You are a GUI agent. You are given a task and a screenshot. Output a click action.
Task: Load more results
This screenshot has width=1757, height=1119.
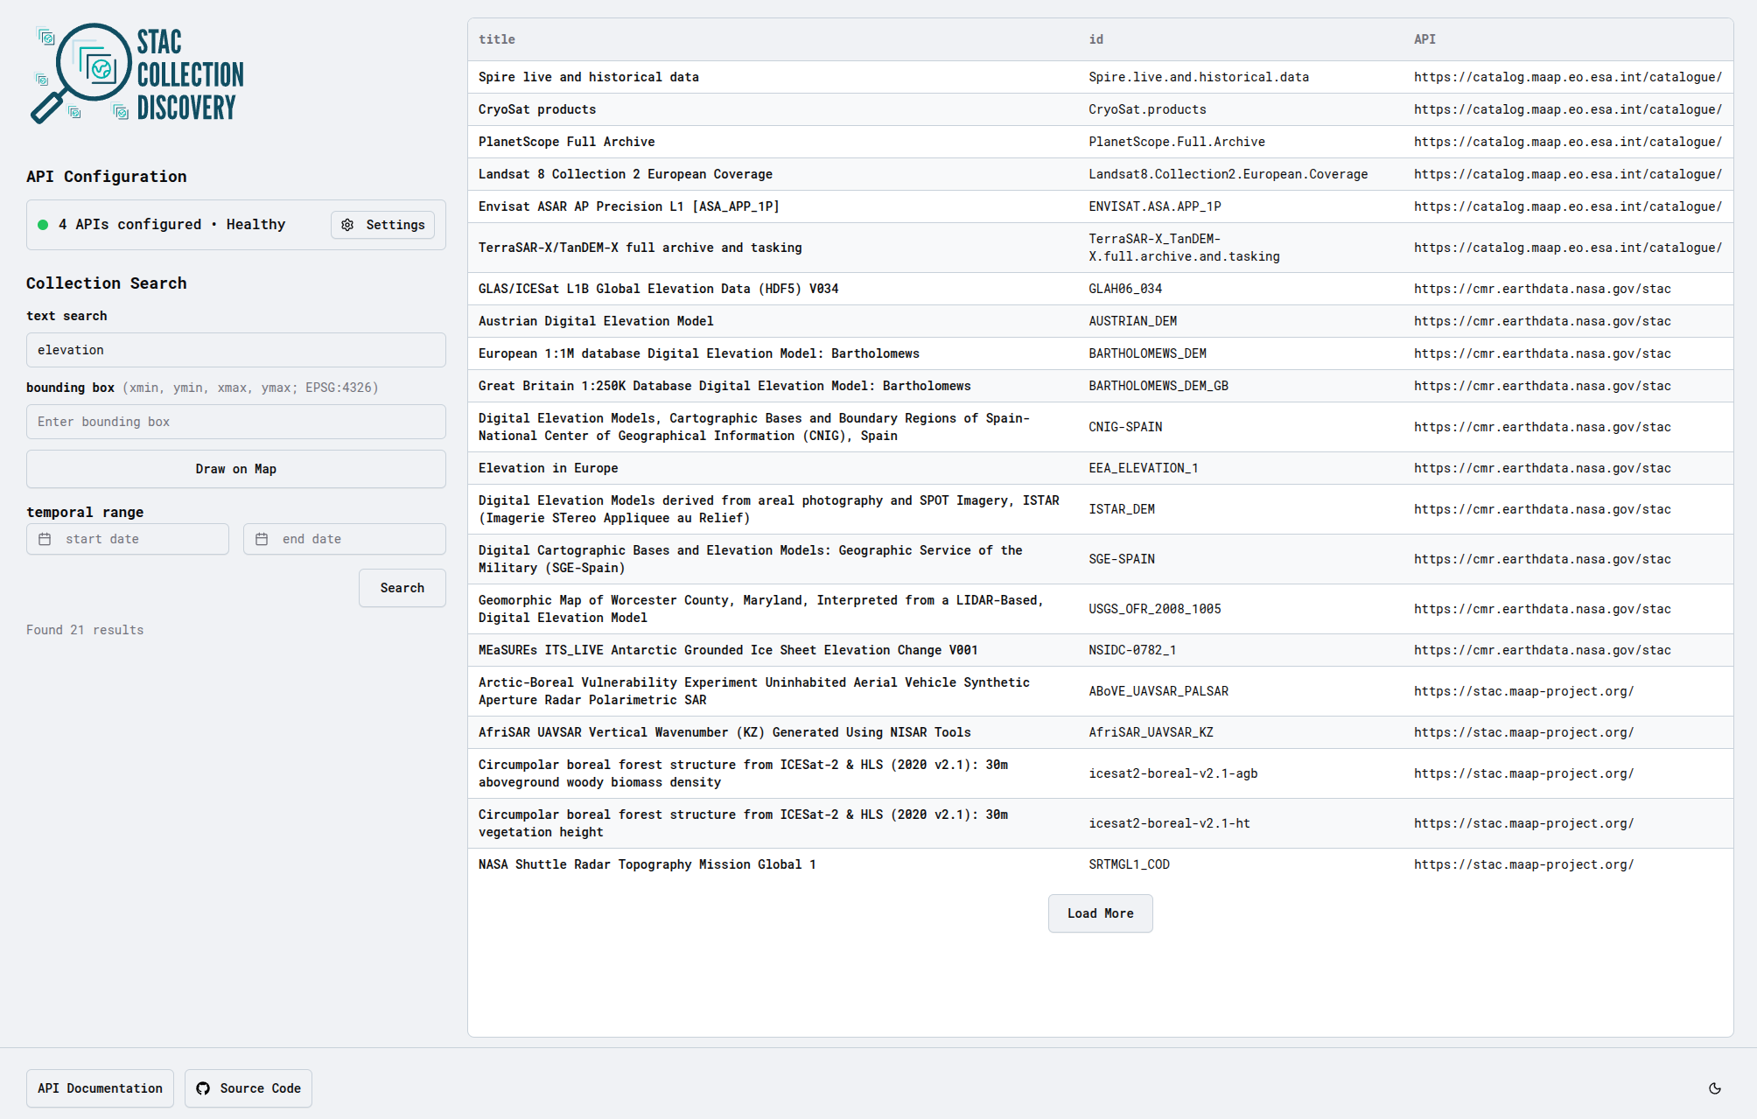click(x=1101, y=913)
